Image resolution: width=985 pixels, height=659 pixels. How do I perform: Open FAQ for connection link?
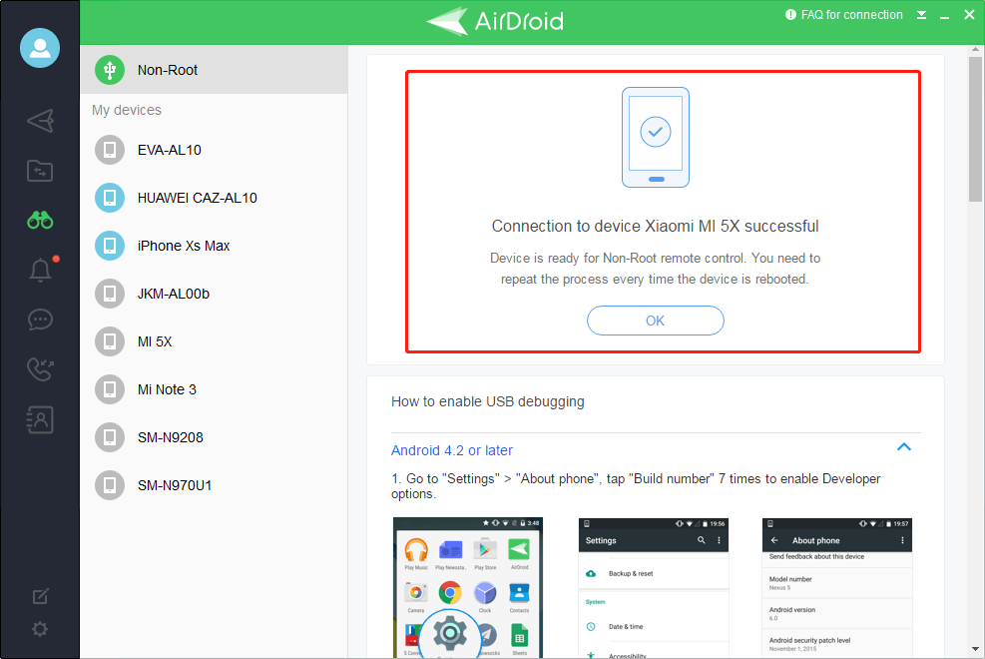coord(844,15)
